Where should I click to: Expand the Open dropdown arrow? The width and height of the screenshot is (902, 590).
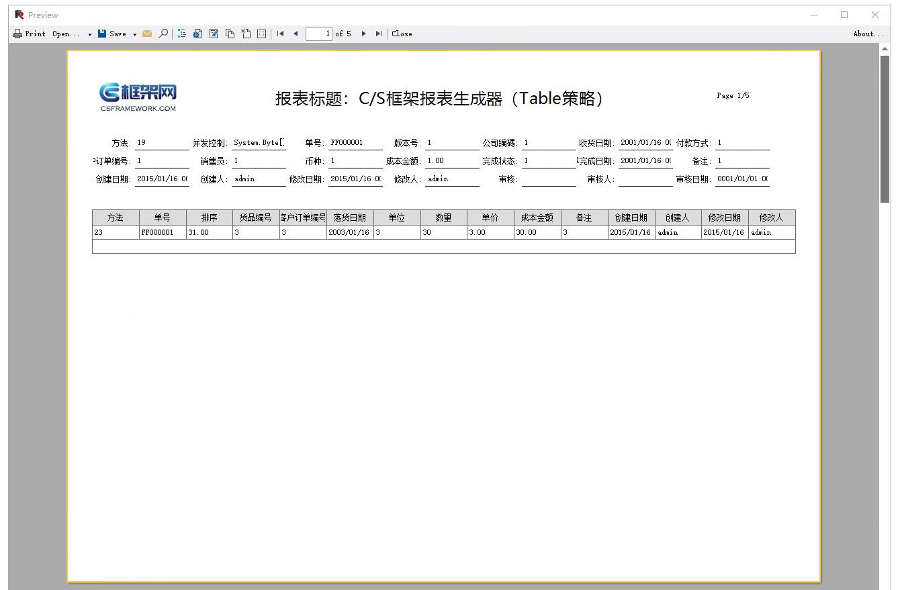coord(89,33)
